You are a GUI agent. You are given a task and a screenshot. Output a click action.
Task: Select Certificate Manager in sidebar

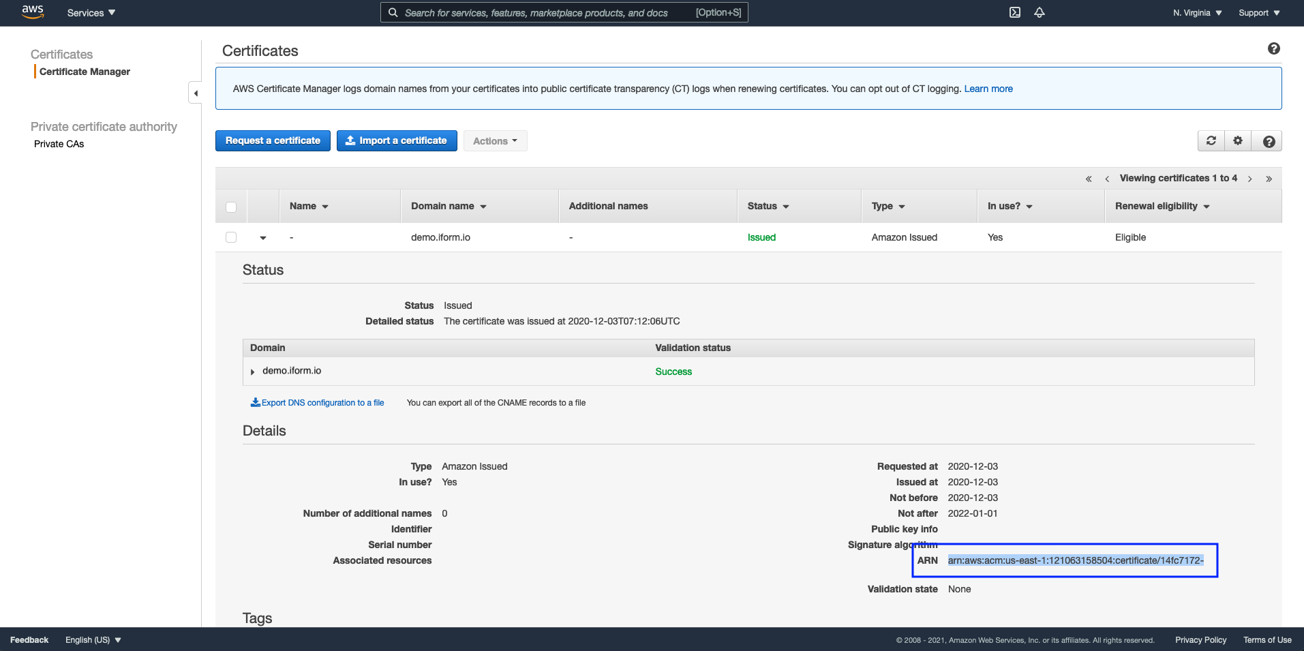85,72
